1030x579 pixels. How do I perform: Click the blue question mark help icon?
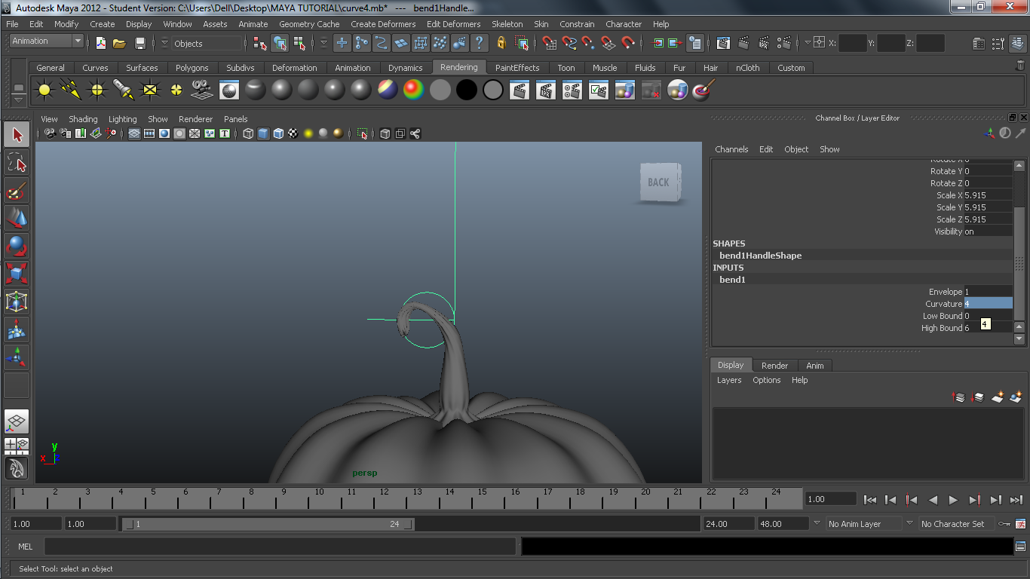coord(479,43)
